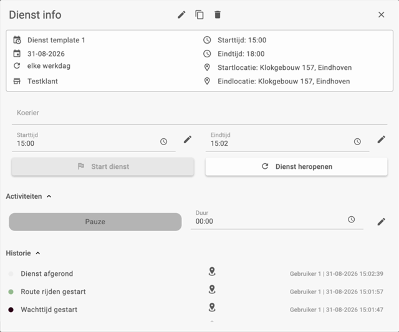This screenshot has width=399, height=332.
Task: Collapse the Historie section
Action: (38, 253)
